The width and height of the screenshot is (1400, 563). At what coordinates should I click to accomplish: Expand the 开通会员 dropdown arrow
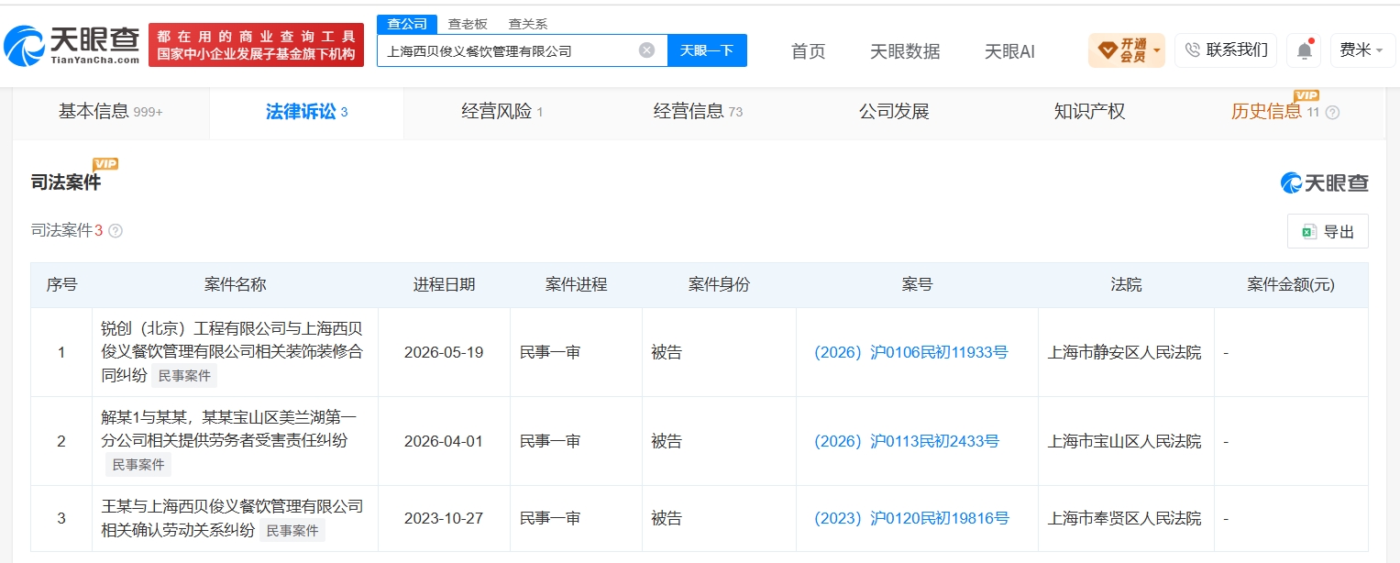point(1157,50)
